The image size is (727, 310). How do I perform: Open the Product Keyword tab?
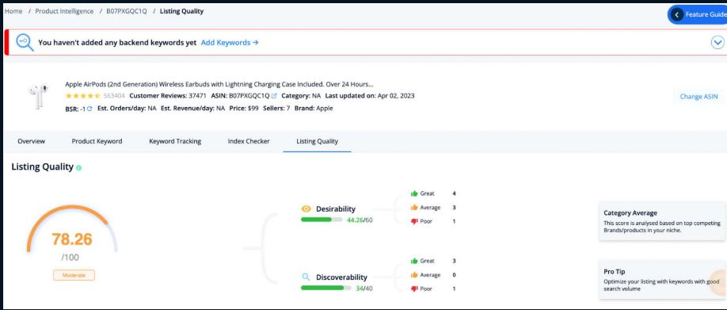point(97,141)
